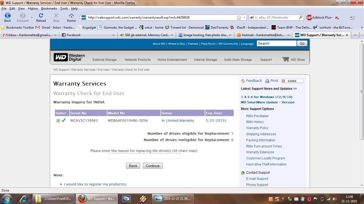
Task: Click the WD site Search box
Action: click(x=277, y=43)
